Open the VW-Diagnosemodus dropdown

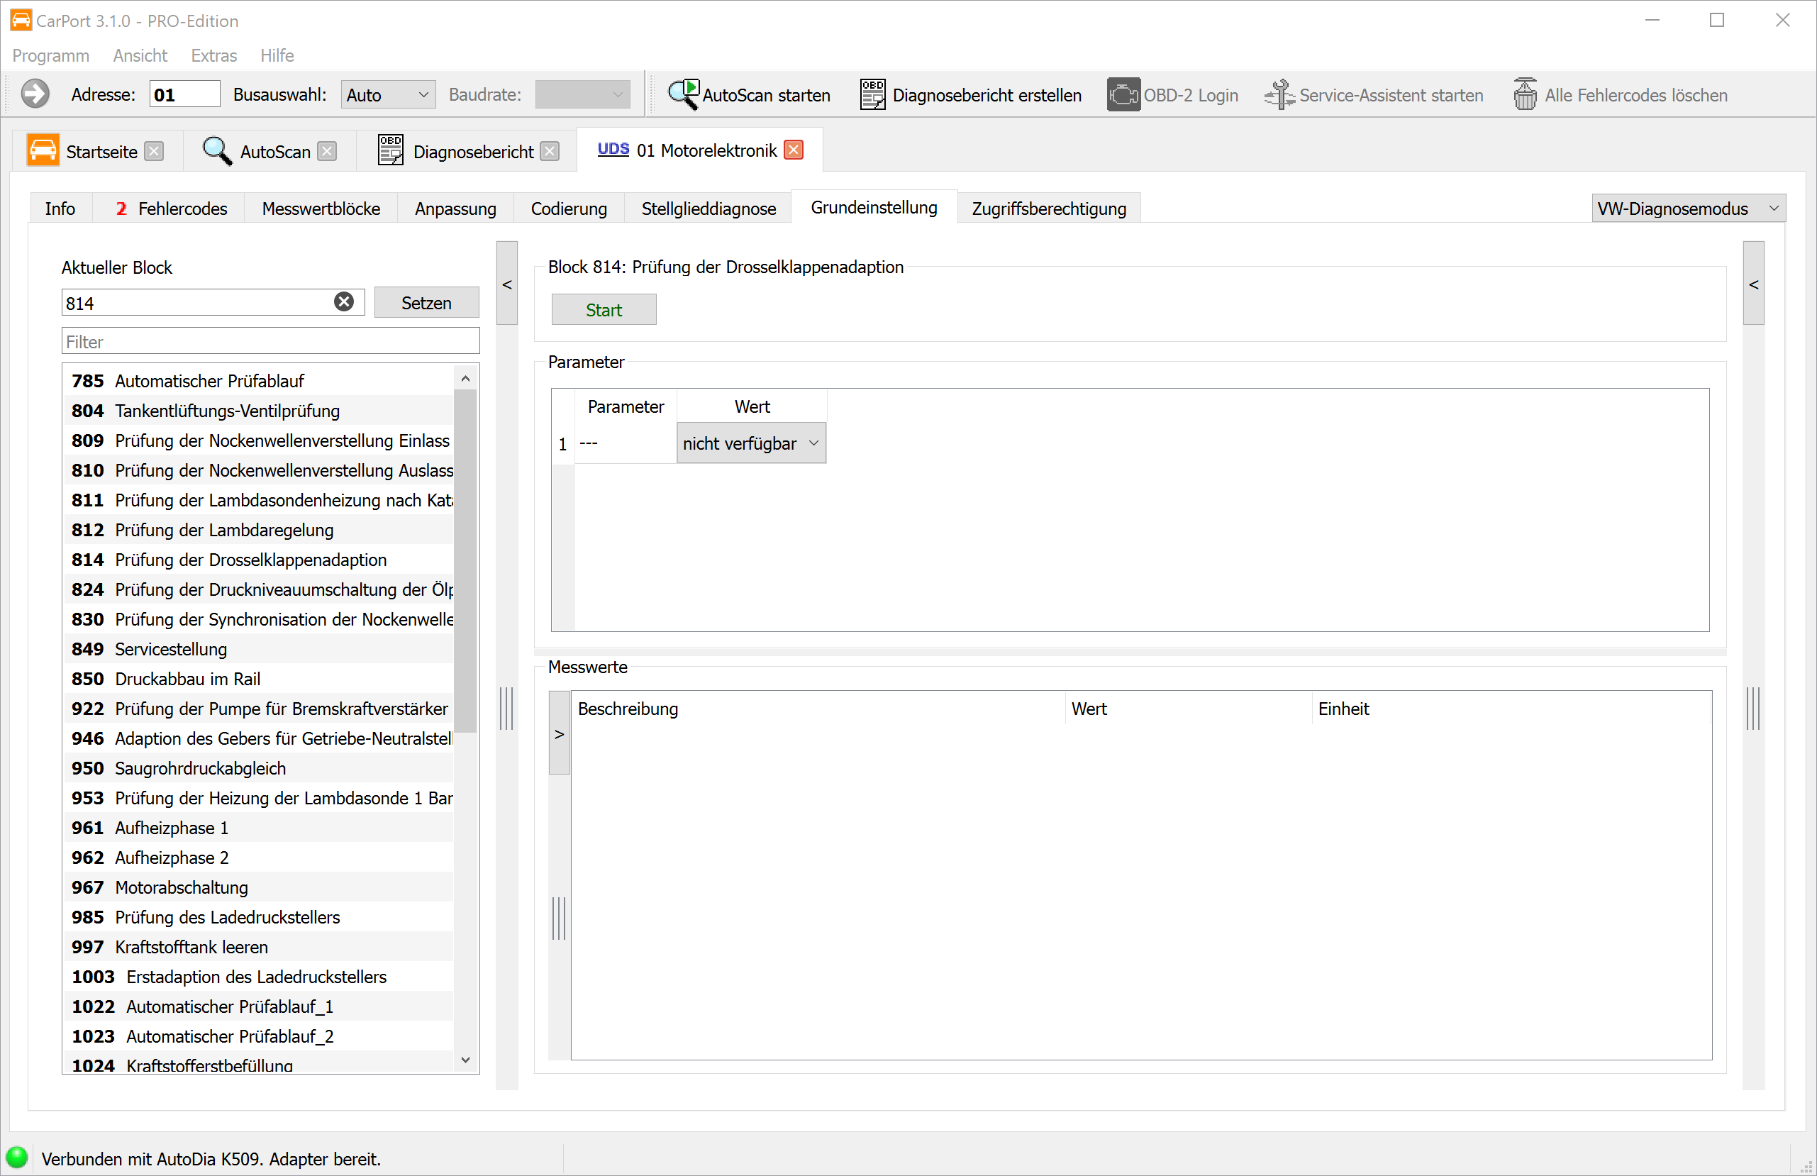[x=1688, y=209]
